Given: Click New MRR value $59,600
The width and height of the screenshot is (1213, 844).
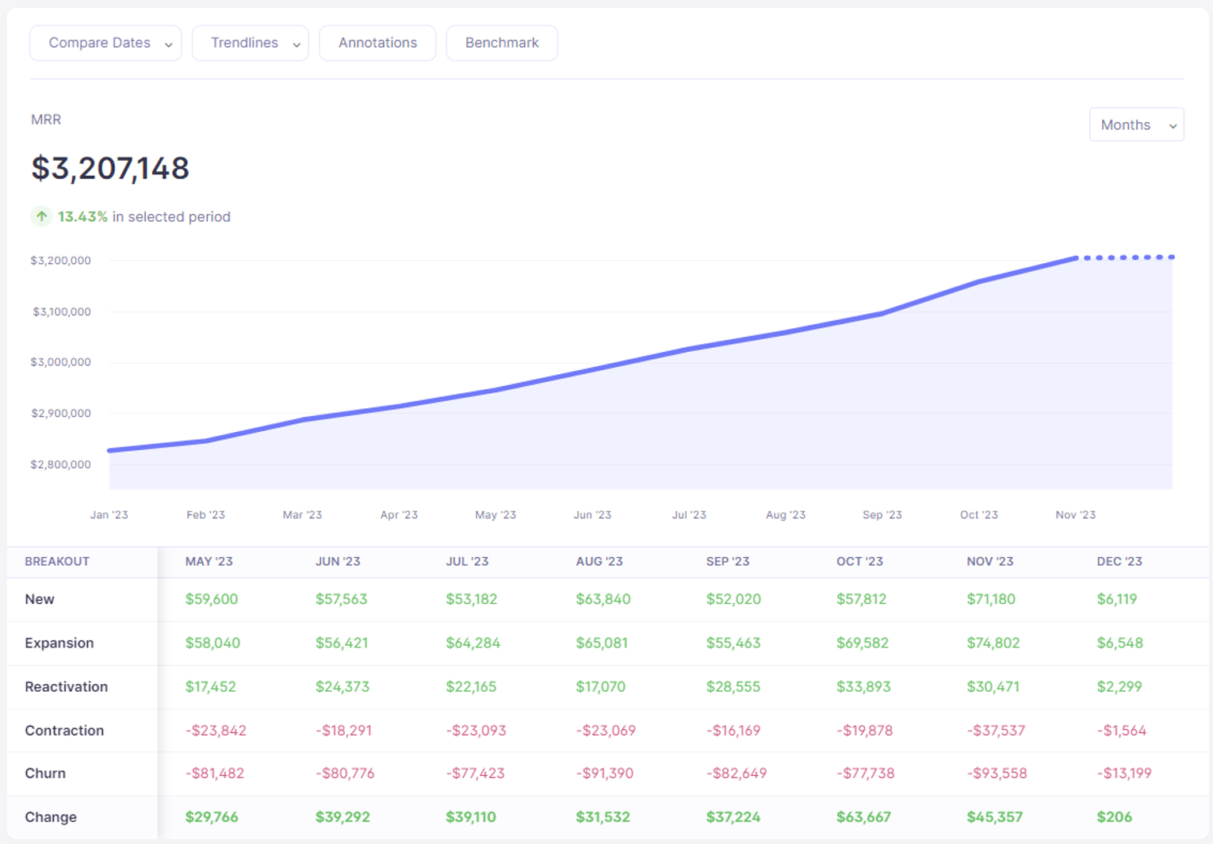Looking at the screenshot, I should (x=212, y=599).
